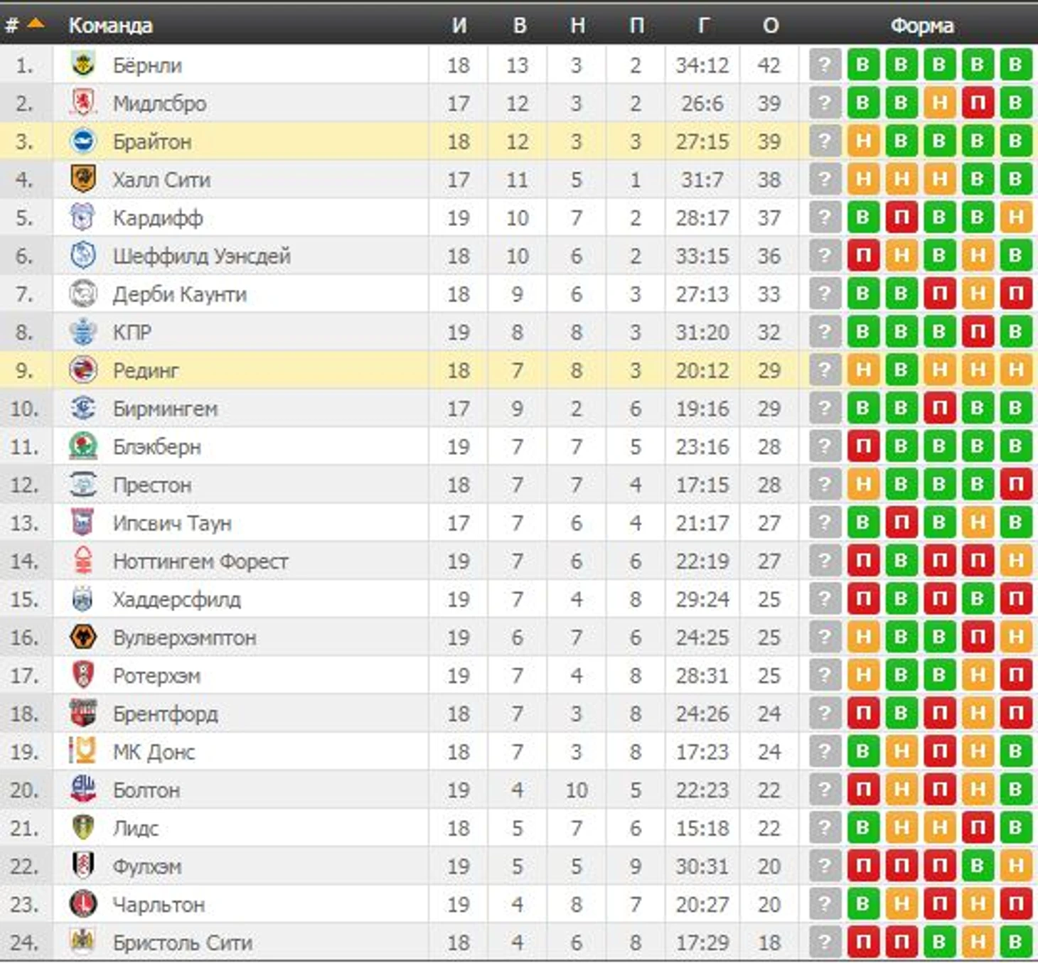Sort standings by the Г goals column
Viewport: 1038px width, 963px height.
click(x=702, y=26)
